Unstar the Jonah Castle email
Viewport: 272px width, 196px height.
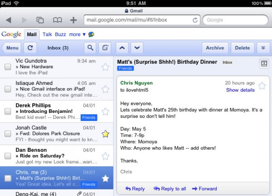[105, 134]
